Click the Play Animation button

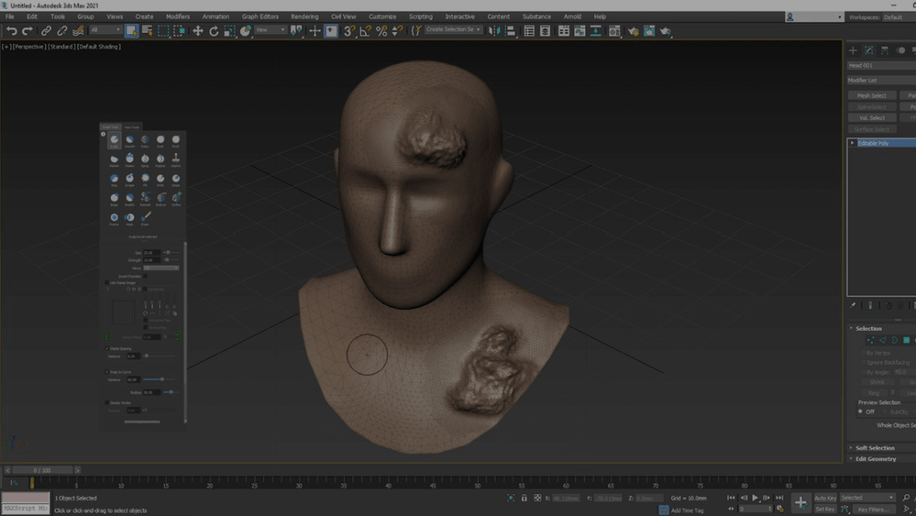pyautogui.click(x=755, y=498)
